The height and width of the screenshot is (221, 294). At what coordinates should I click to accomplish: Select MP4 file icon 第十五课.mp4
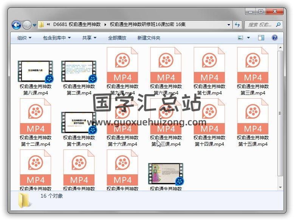tap(253, 116)
